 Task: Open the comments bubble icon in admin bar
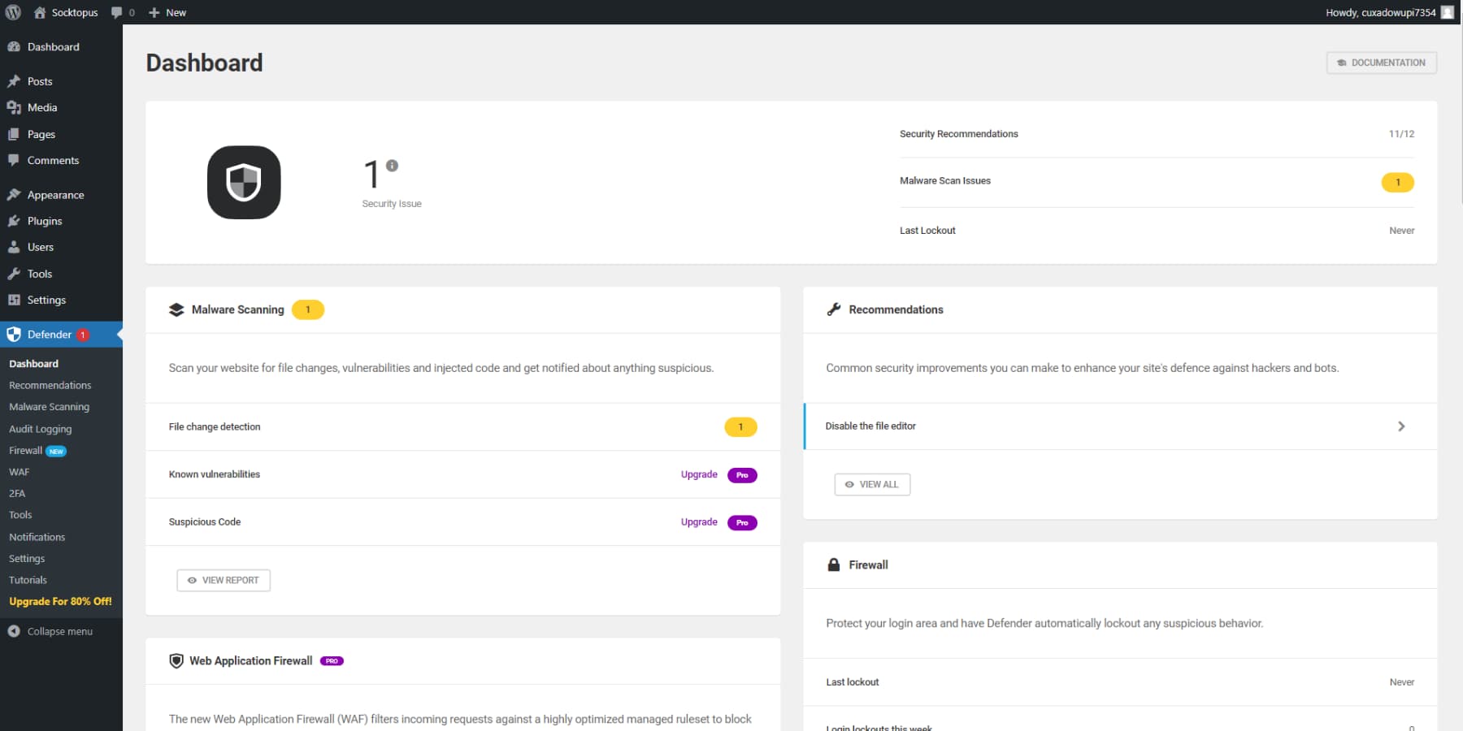[119, 12]
